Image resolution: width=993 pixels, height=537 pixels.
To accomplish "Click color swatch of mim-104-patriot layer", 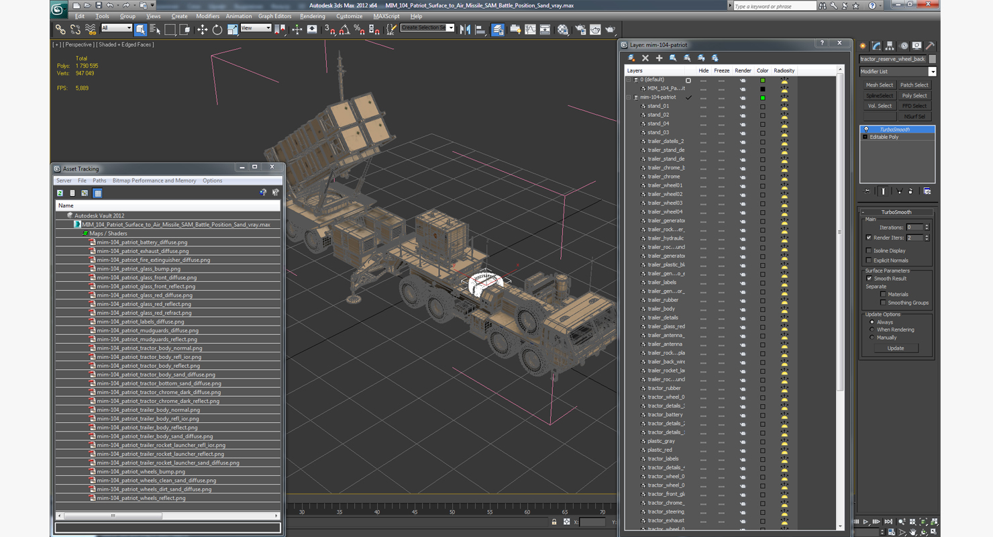I will click(x=762, y=98).
